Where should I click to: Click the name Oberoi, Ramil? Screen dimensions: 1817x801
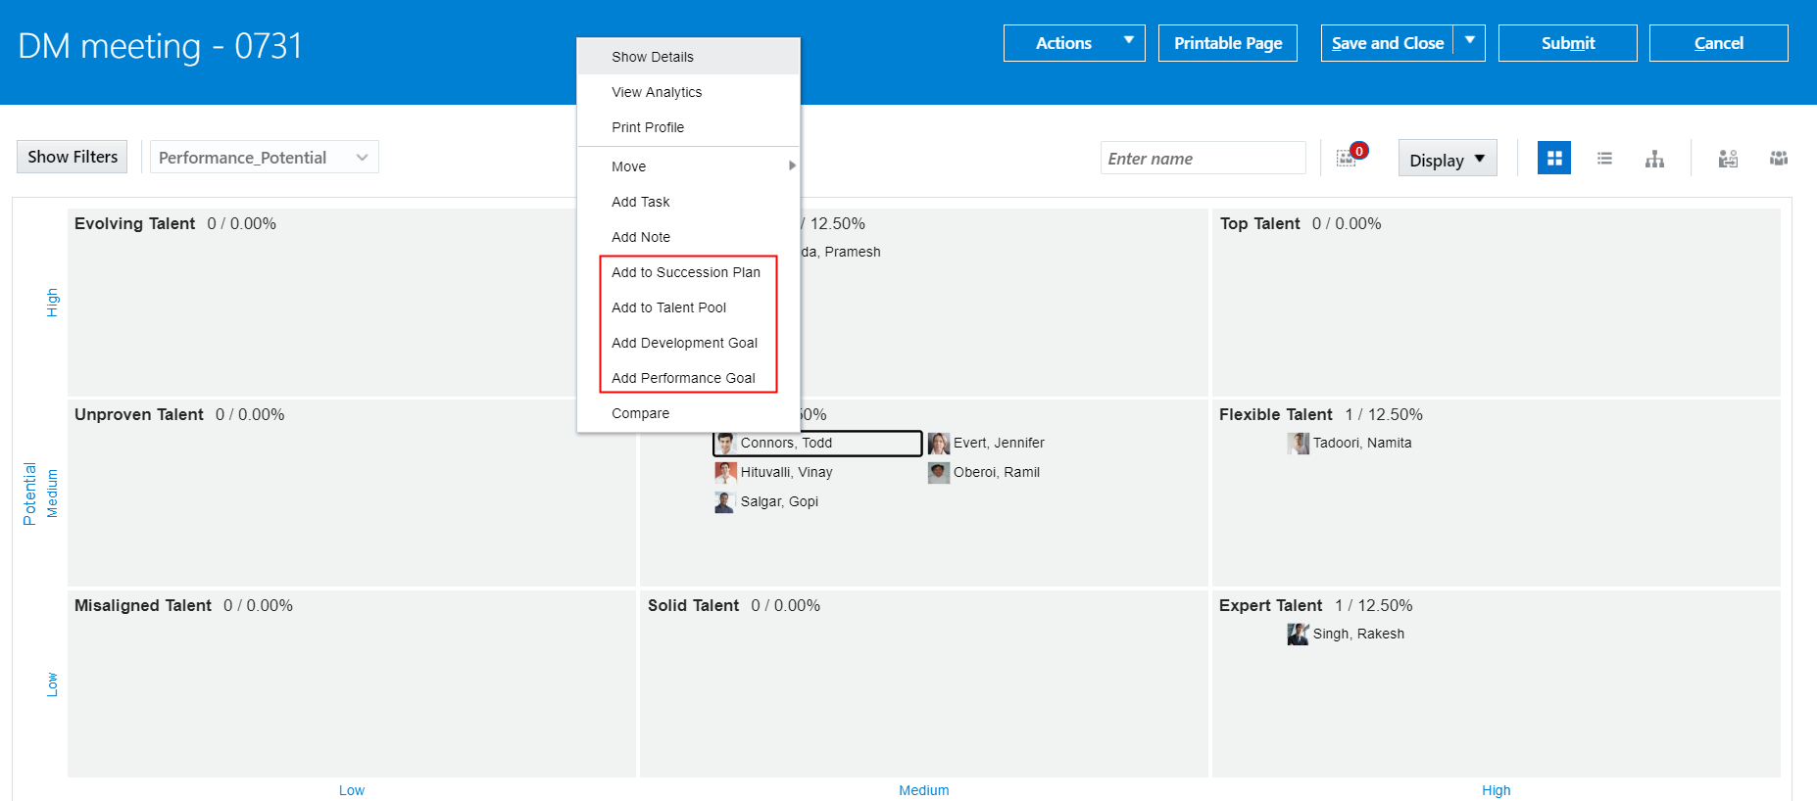(997, 472)
